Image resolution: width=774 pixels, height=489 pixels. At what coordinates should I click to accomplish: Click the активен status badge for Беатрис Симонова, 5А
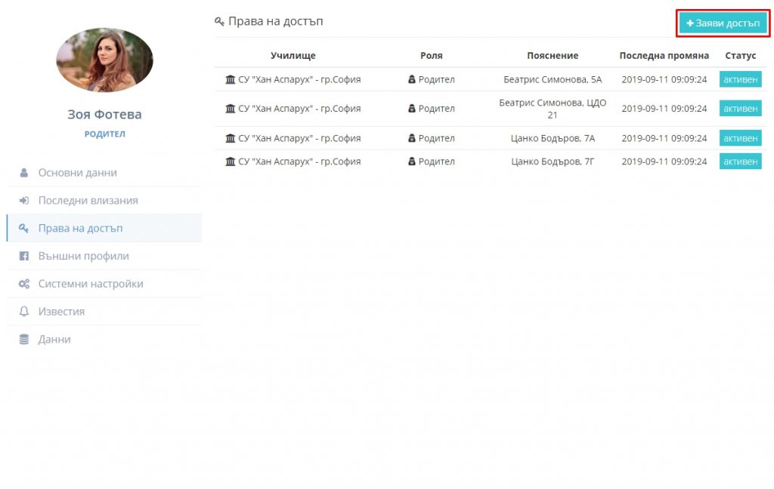[x=741, y=79]
